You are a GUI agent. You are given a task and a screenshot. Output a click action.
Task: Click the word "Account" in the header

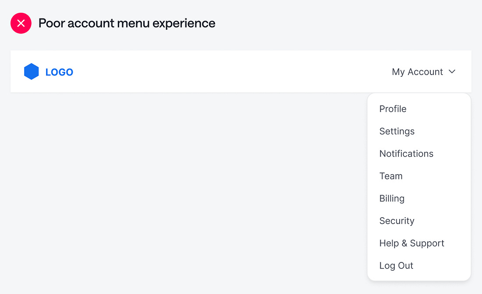(x=425, y=72)
